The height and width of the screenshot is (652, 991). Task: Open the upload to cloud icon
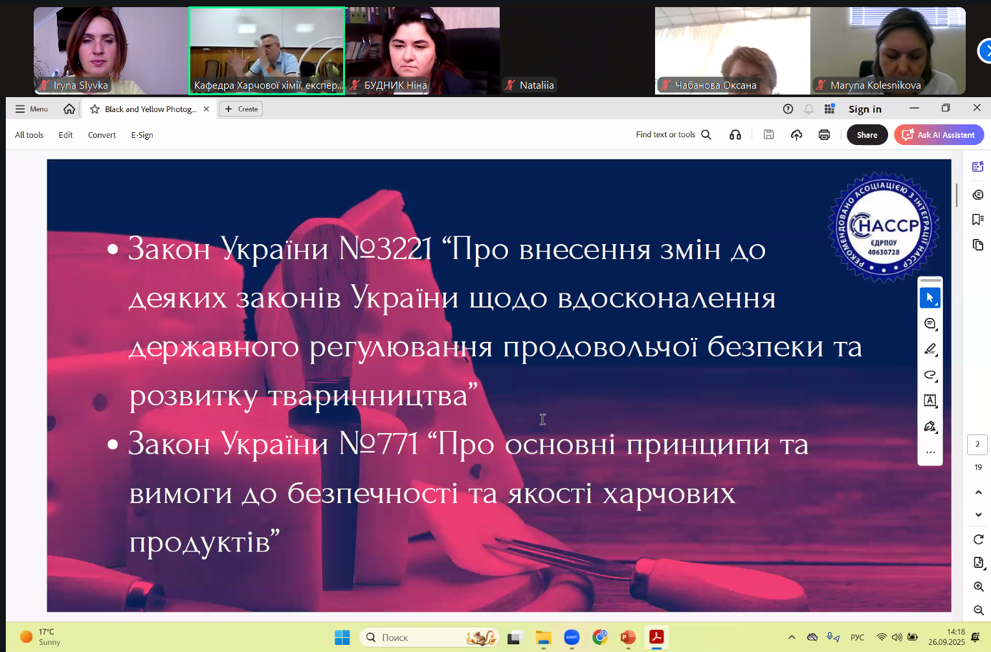pos(796,135)
